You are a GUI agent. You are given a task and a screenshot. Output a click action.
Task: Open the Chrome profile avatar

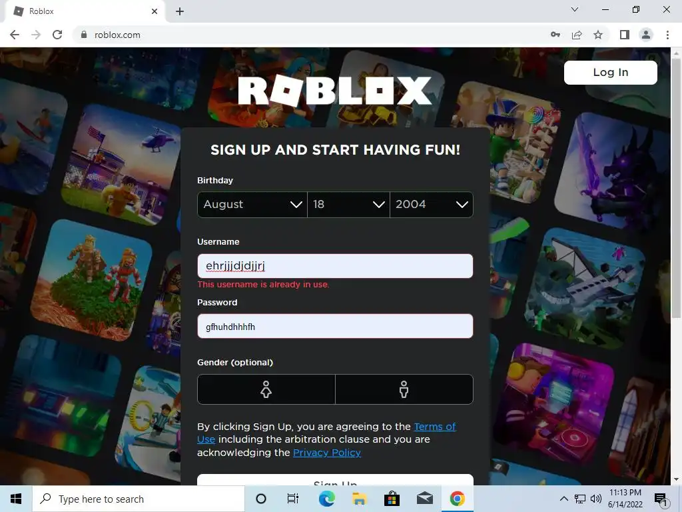(x=646, y=35)
